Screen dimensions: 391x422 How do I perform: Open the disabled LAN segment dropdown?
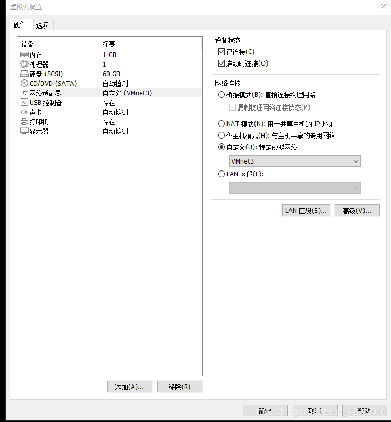(295, 188)
